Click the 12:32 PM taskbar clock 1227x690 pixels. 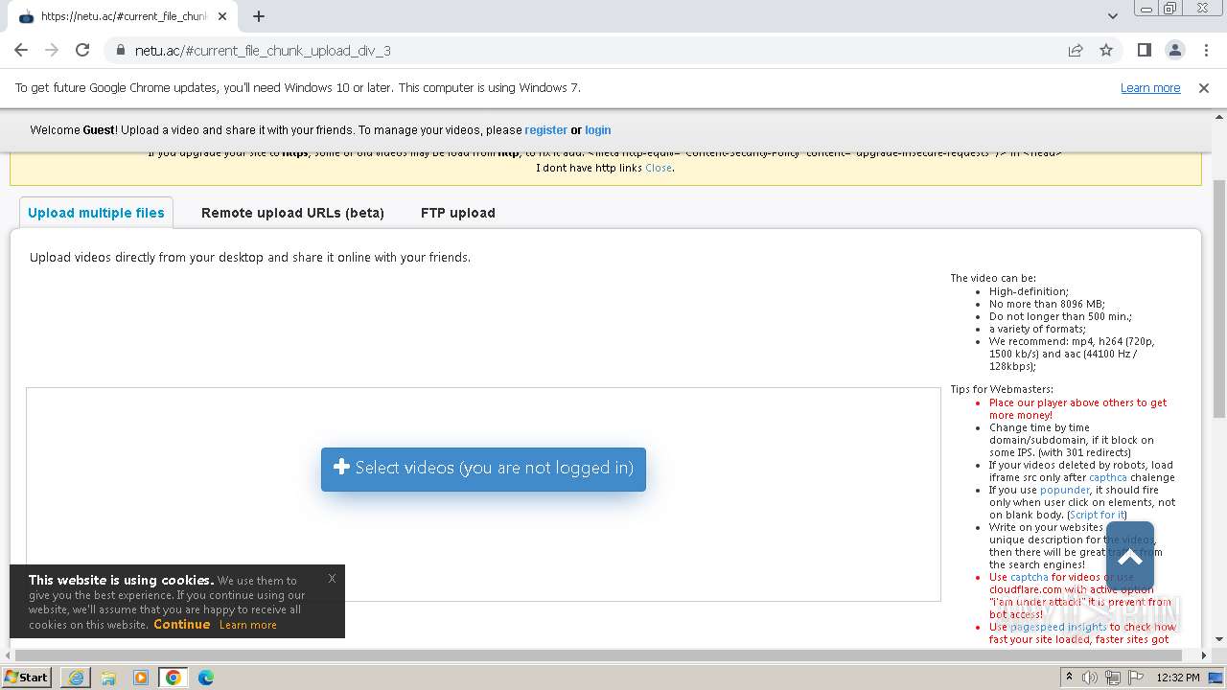(x=1178, y=678)
